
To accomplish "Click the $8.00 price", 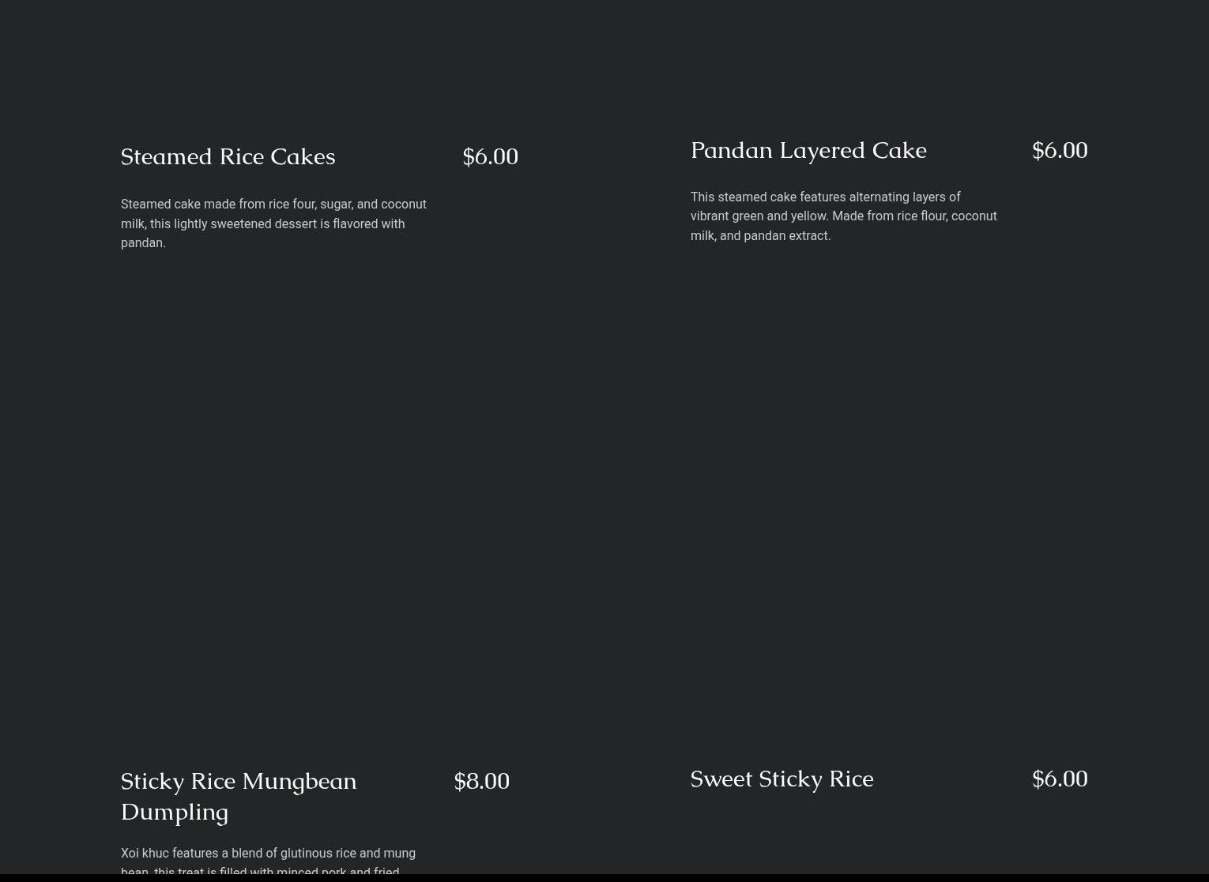I will 481,781.
